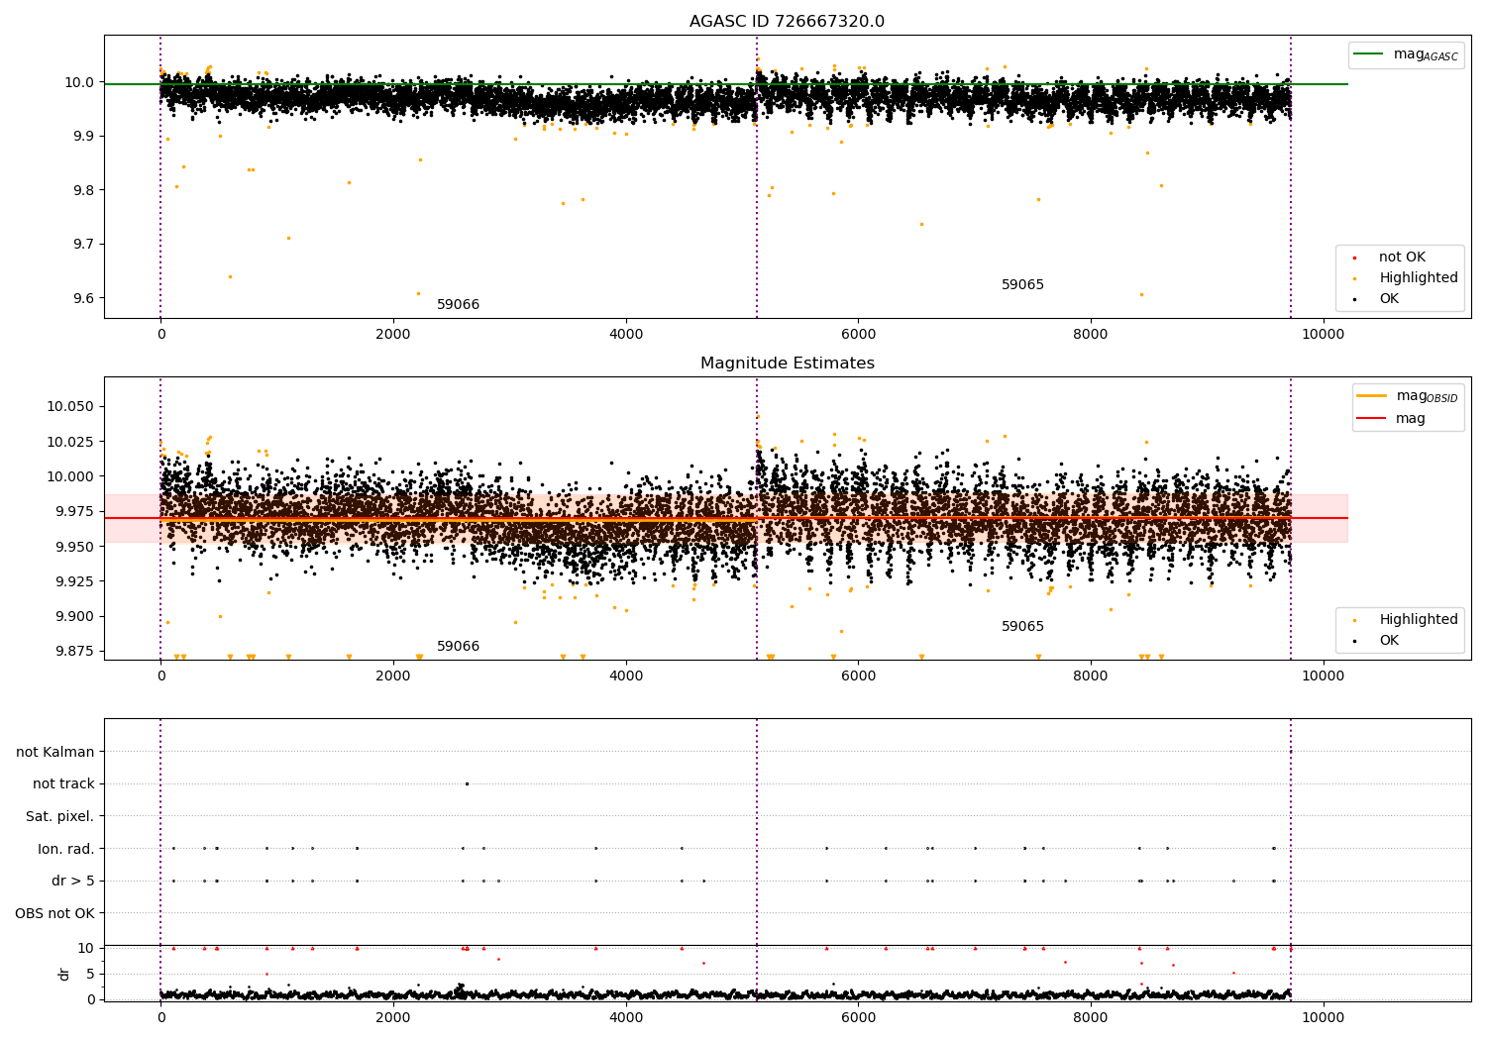Select "Highlighted" in the Magnitude Estimates legend
The height and width of the screenshot is (1040, 1486).
pos(1418,620)
